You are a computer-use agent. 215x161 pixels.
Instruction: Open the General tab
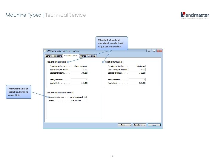(49, 56)
